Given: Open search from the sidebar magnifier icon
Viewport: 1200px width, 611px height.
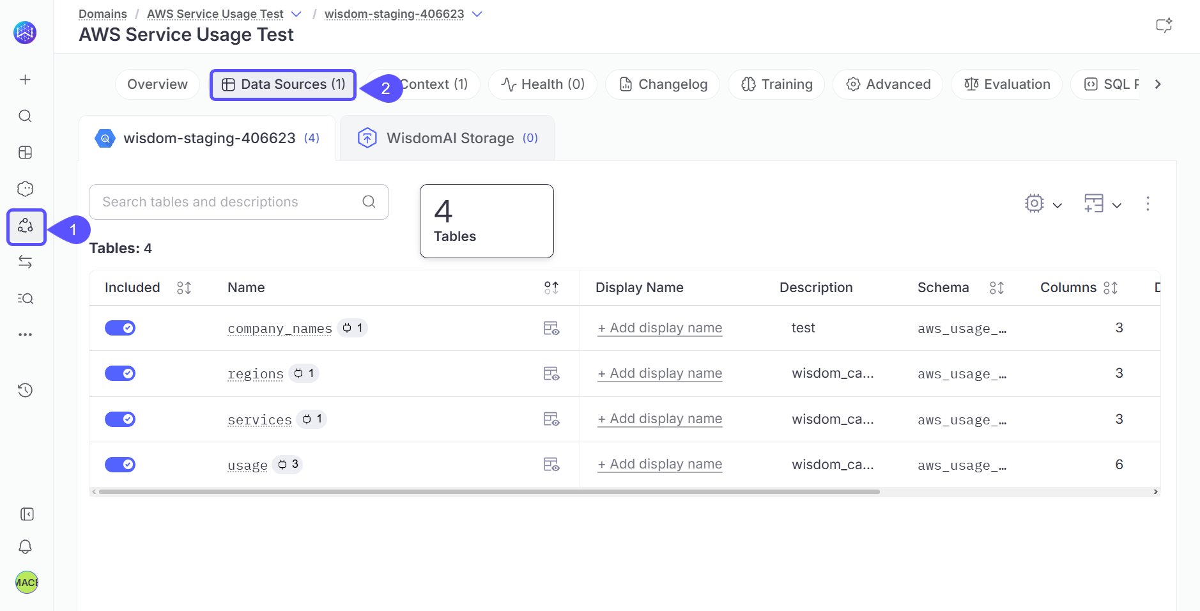Looking at the screenshot, I should (x=25, y=116).
